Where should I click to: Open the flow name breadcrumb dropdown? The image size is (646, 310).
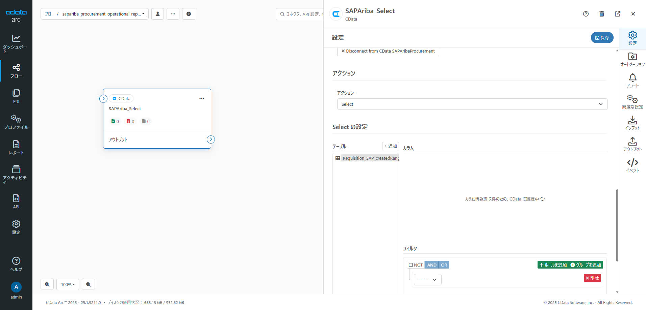(103, 14)
